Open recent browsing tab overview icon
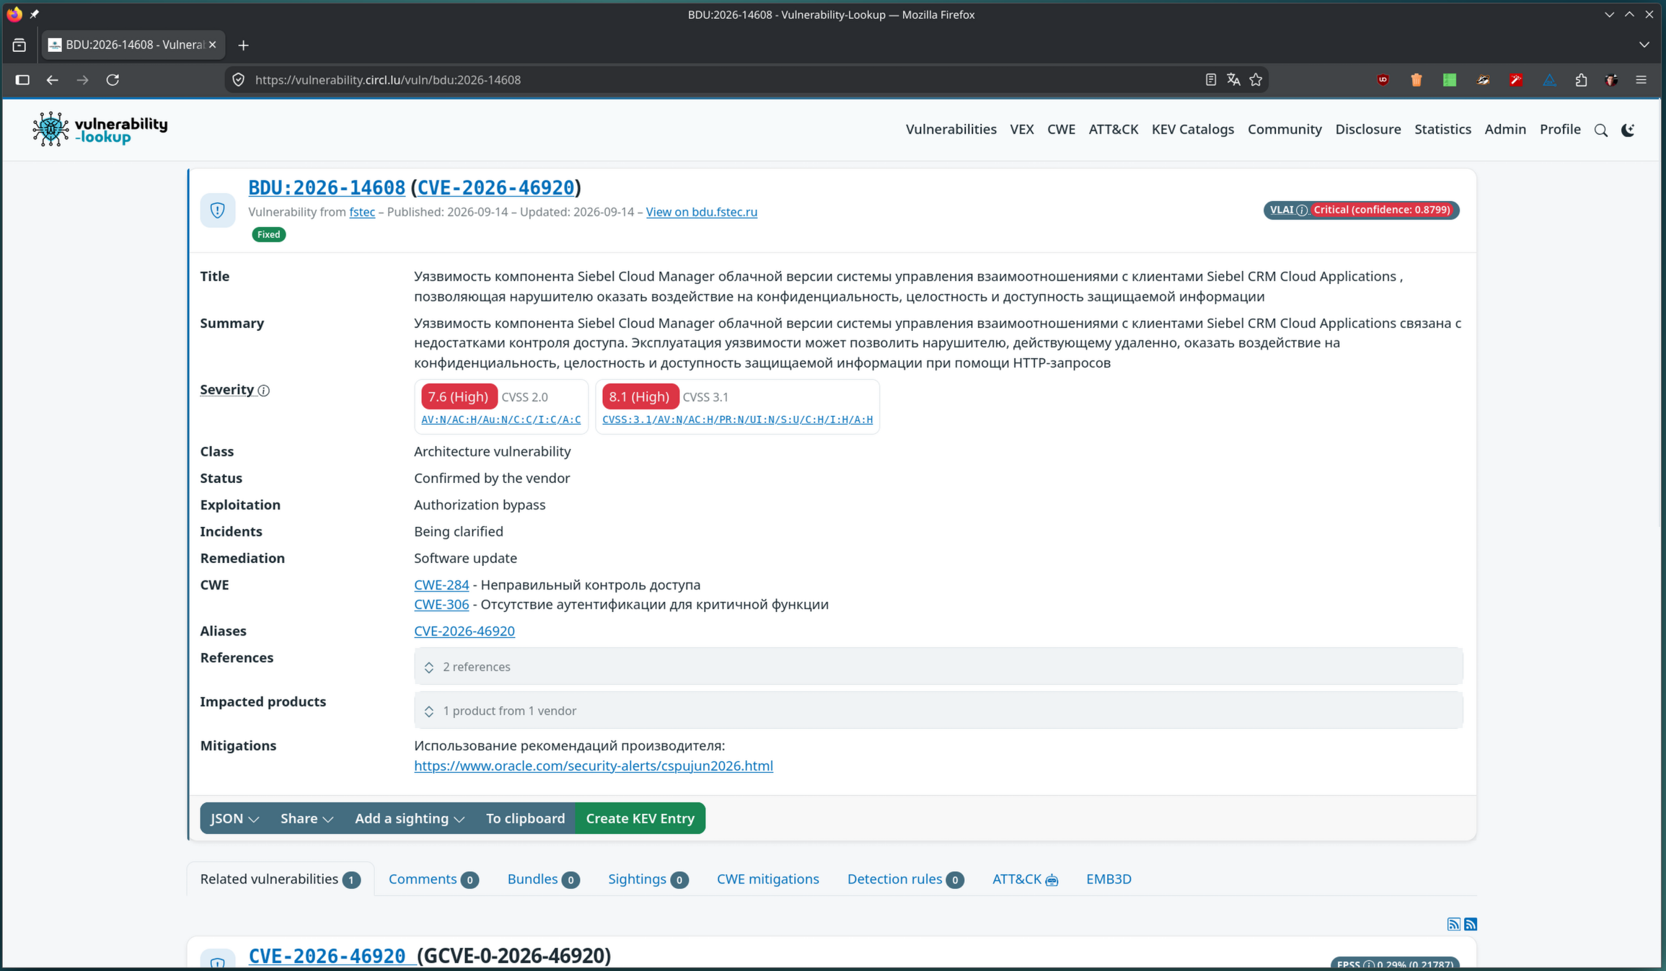 point(19,45)
